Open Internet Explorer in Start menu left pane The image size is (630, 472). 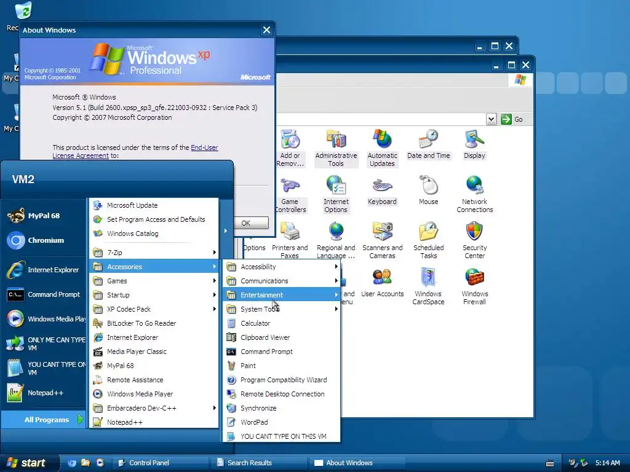pos(44,270)
